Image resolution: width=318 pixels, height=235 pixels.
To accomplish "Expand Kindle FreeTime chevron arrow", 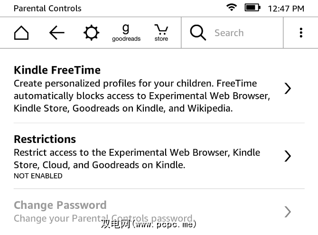I will pyautogui.click(x=288, y=88).
